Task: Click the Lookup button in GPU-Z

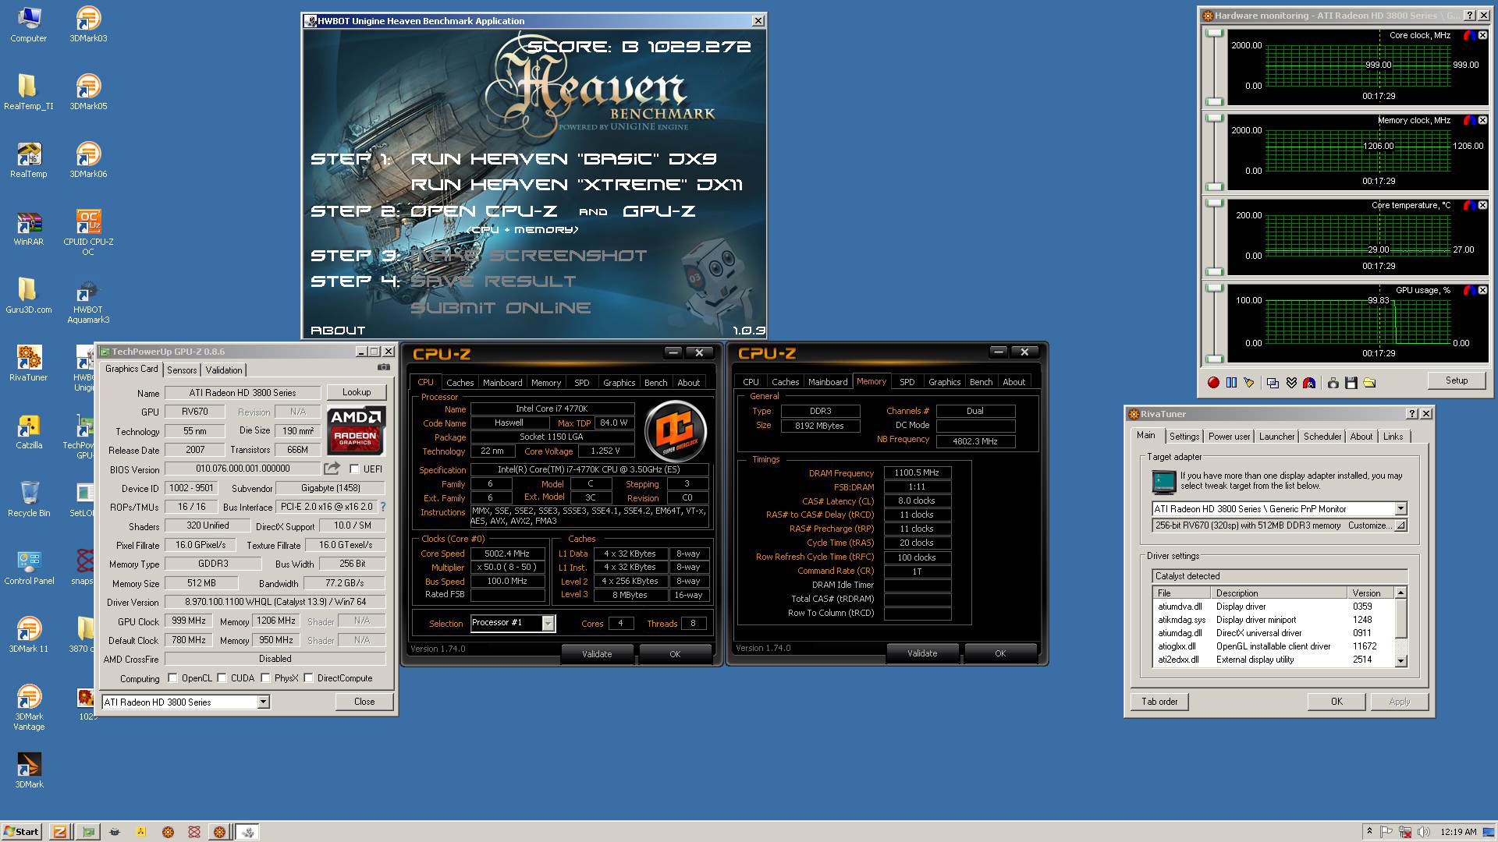Action: coord(357,392)
